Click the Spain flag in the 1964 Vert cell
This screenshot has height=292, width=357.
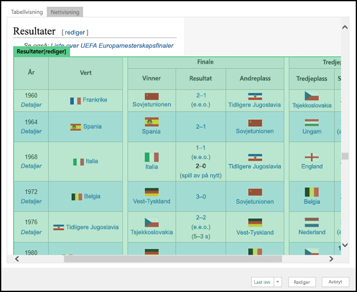[x=76, y=127]
